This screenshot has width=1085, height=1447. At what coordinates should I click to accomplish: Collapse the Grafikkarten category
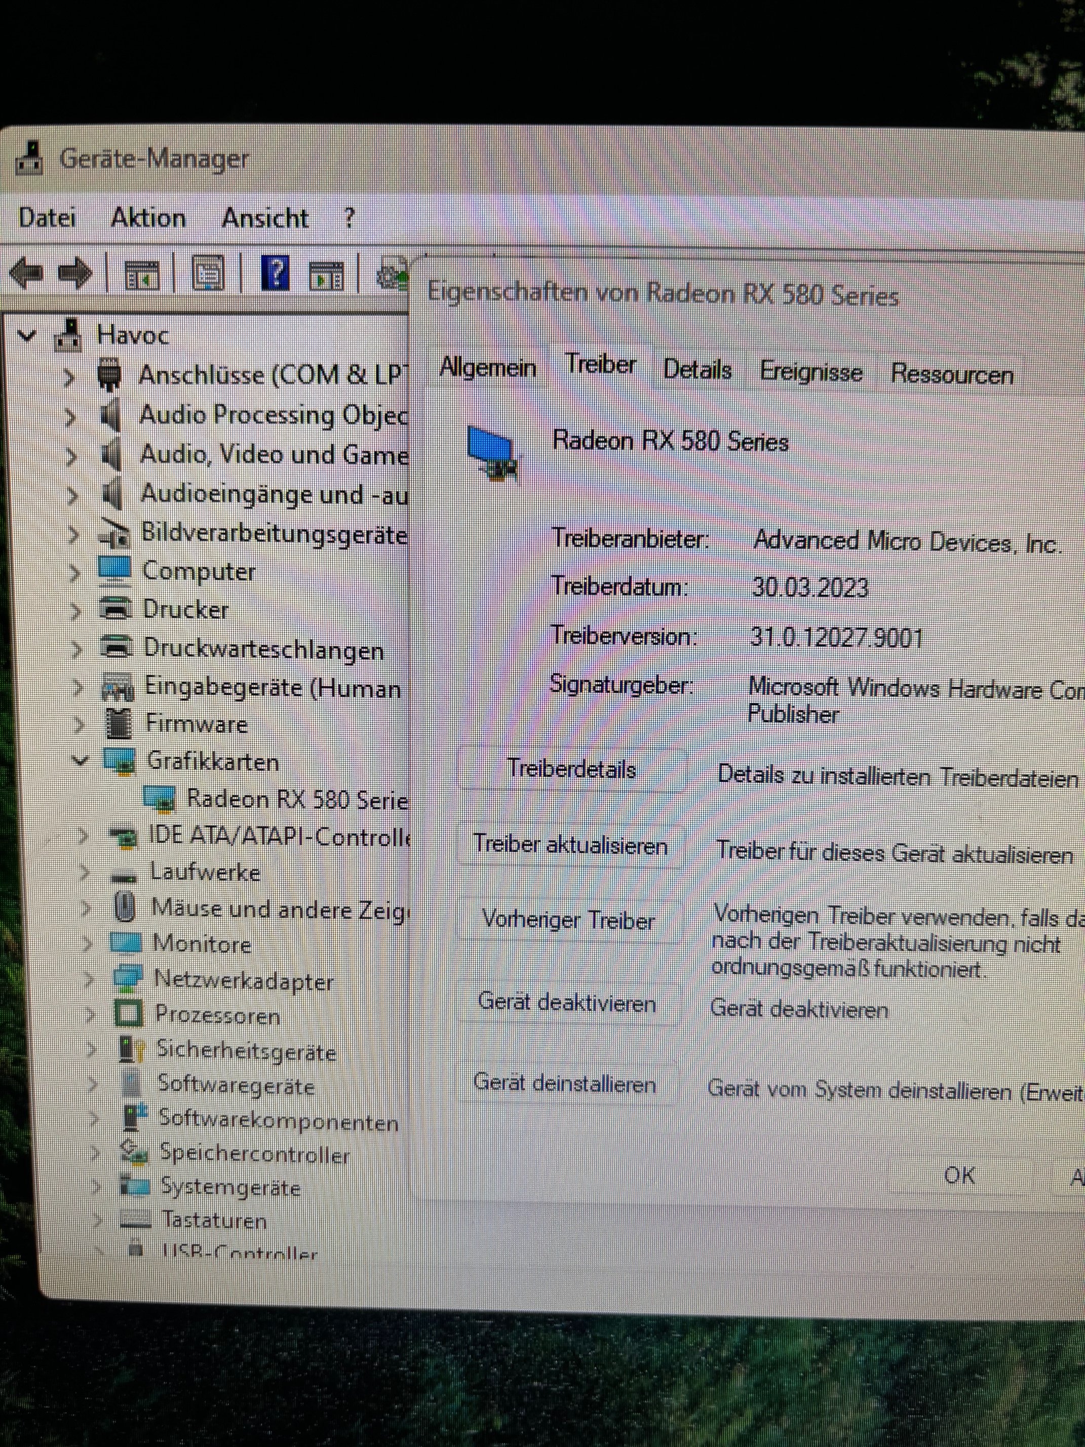coord(80,760)
